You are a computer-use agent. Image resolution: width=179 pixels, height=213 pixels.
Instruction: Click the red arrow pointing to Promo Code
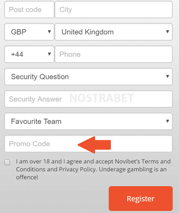pyautogui.click(x=94, y=145)
